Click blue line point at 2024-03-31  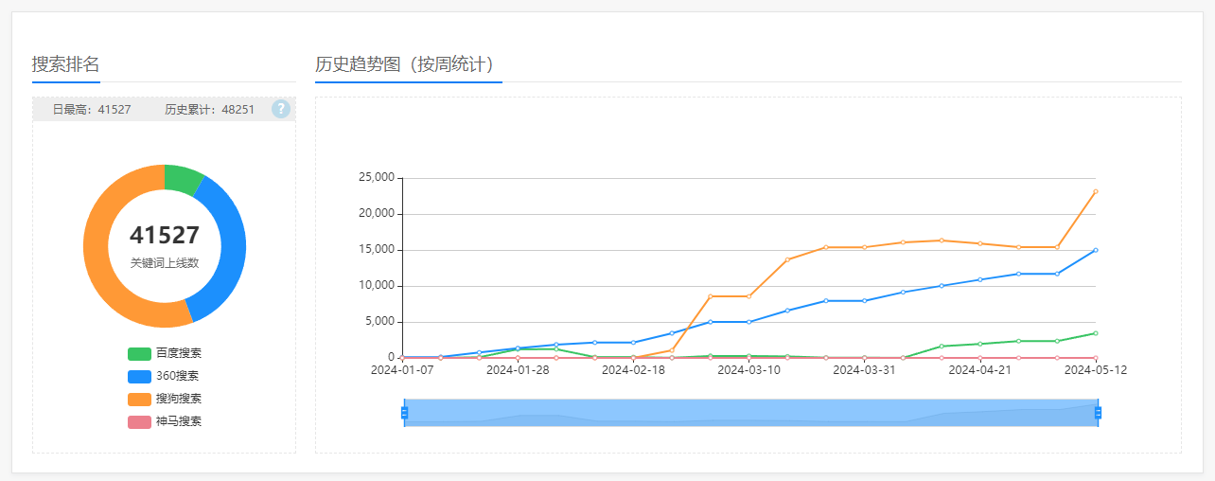[864, 300]
